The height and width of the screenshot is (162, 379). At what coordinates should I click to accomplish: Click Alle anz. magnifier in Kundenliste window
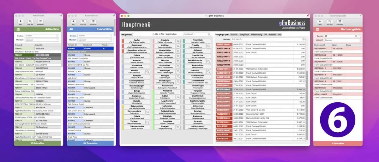coord(83,21)
